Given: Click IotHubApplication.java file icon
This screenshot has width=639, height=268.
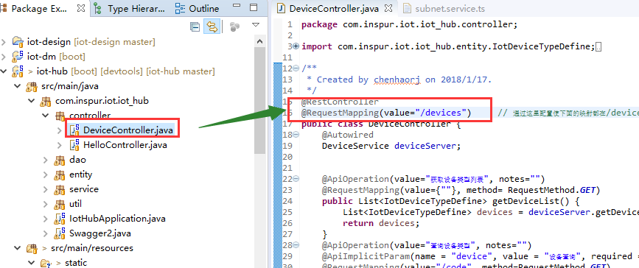Looking at the screenshot, I should [x=60, y=219].
